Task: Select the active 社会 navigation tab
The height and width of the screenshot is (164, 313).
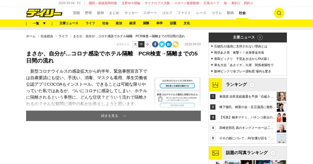Action: (x=242, y=13)
